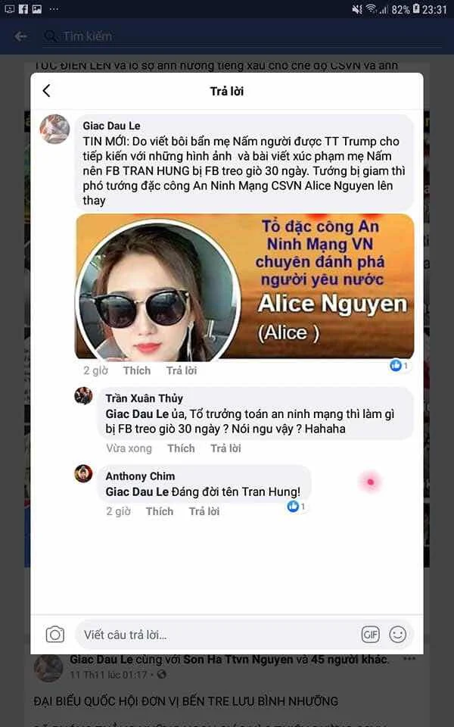This screenshot has width=454, height=727.
Task: Open Anthony Chim's name link
Action: (140, 476)
